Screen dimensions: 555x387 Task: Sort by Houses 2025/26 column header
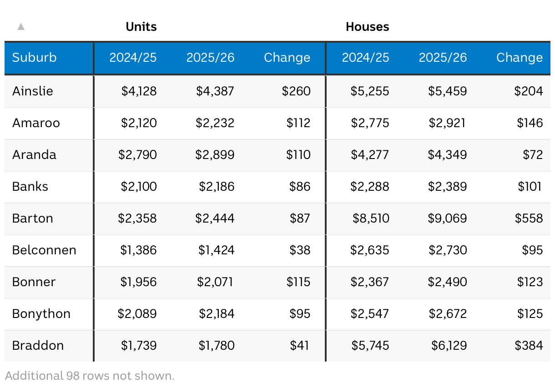click(x=443, y=58)
